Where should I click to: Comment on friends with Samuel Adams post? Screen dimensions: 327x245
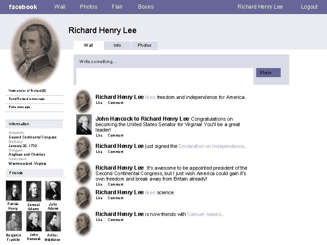coord(115,220)
